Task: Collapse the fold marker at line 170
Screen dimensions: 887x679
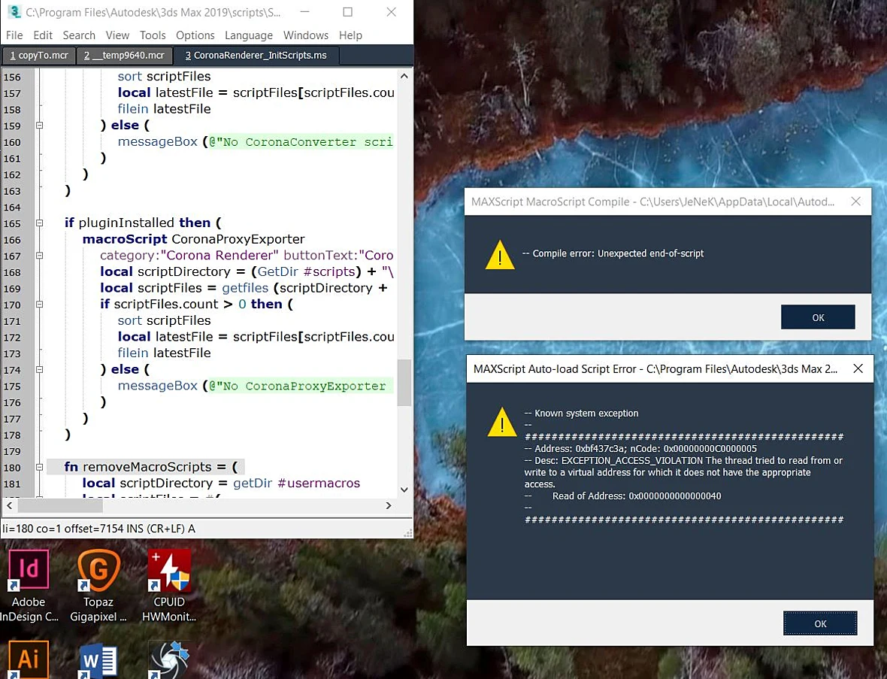Action: [40, 305]
